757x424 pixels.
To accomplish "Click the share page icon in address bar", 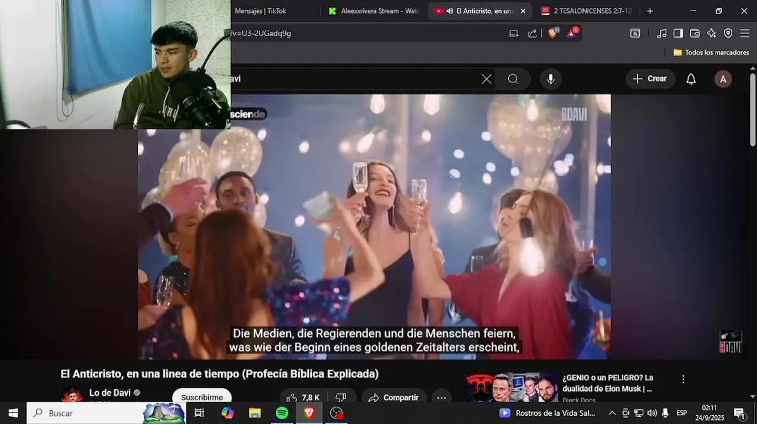I will pyautogui.click(x=532, y=34).
